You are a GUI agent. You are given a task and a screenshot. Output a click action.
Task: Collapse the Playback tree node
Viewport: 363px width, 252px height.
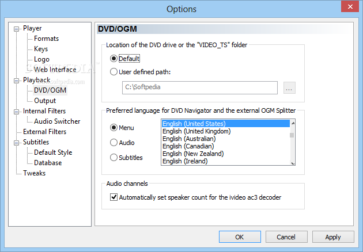pyautogui.click(x=16, y=81)
